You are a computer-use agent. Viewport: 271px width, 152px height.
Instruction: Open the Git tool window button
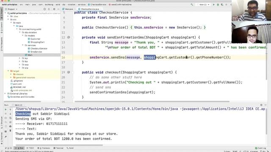(8, 148)
